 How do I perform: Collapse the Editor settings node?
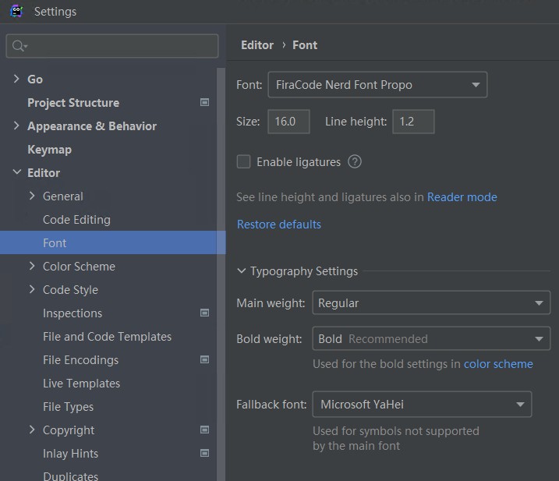16,172
